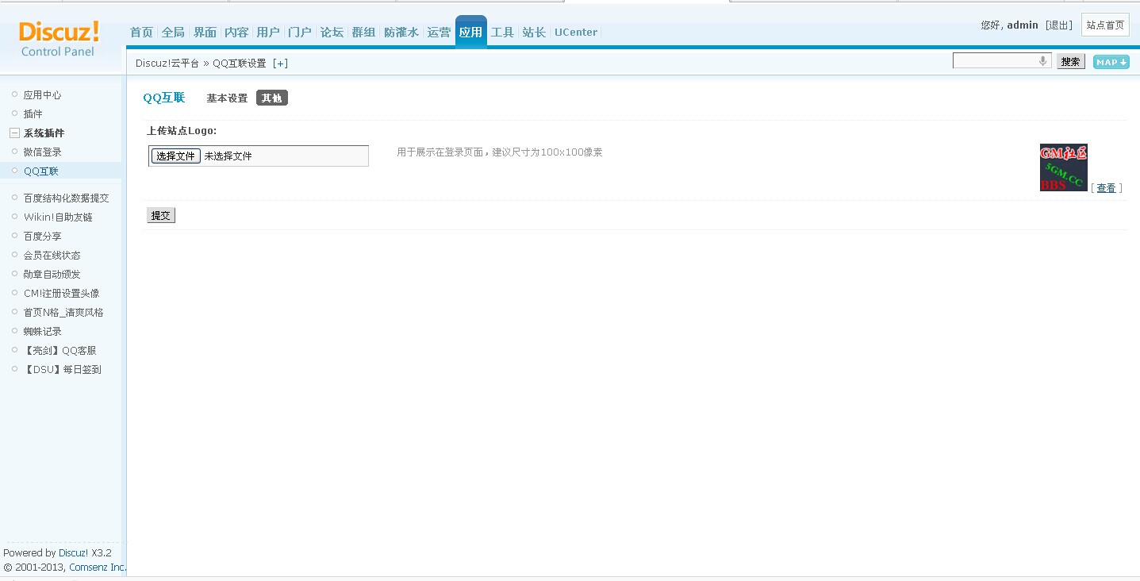This screenshot has height=581, width=1140.
Task: Open the 界面 top menu
Action: (x=205, y=33)
